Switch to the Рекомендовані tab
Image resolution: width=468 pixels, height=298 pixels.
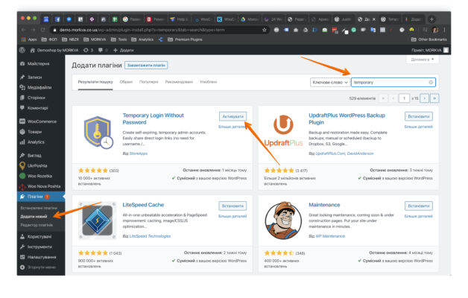pos(179,82)
